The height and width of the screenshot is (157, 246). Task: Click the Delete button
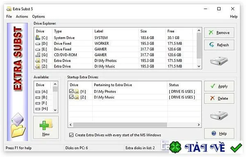coord(219,98)
